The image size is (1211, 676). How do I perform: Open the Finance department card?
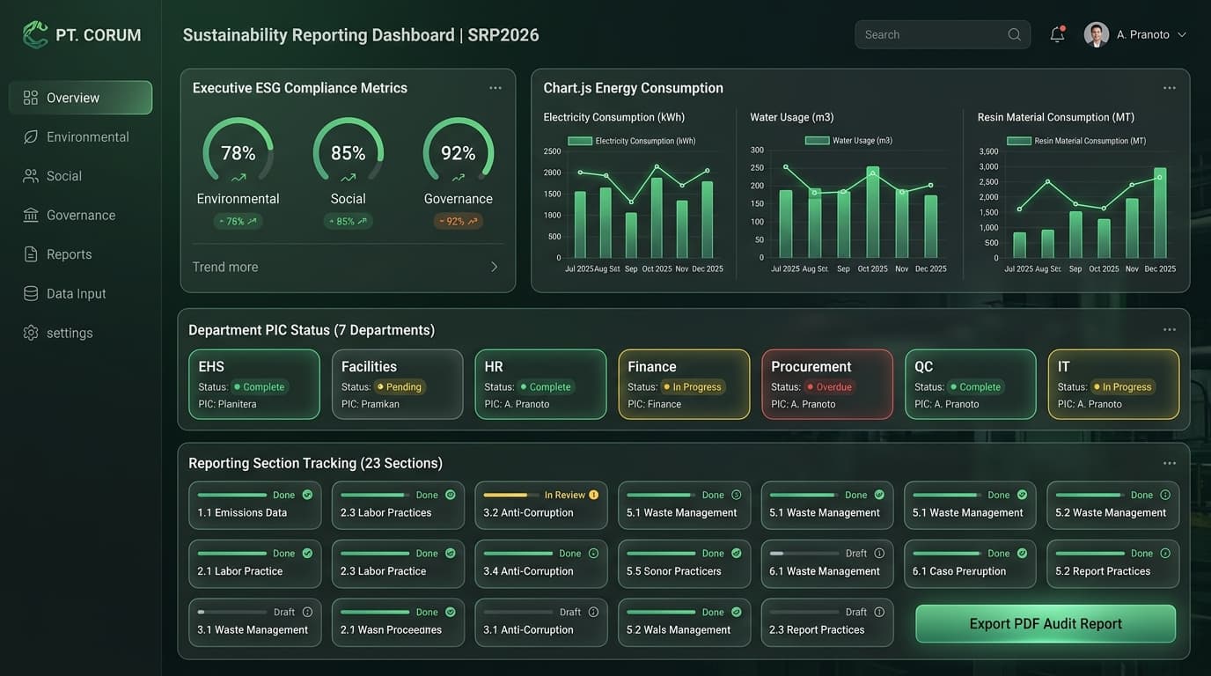[x=684, y=385]
